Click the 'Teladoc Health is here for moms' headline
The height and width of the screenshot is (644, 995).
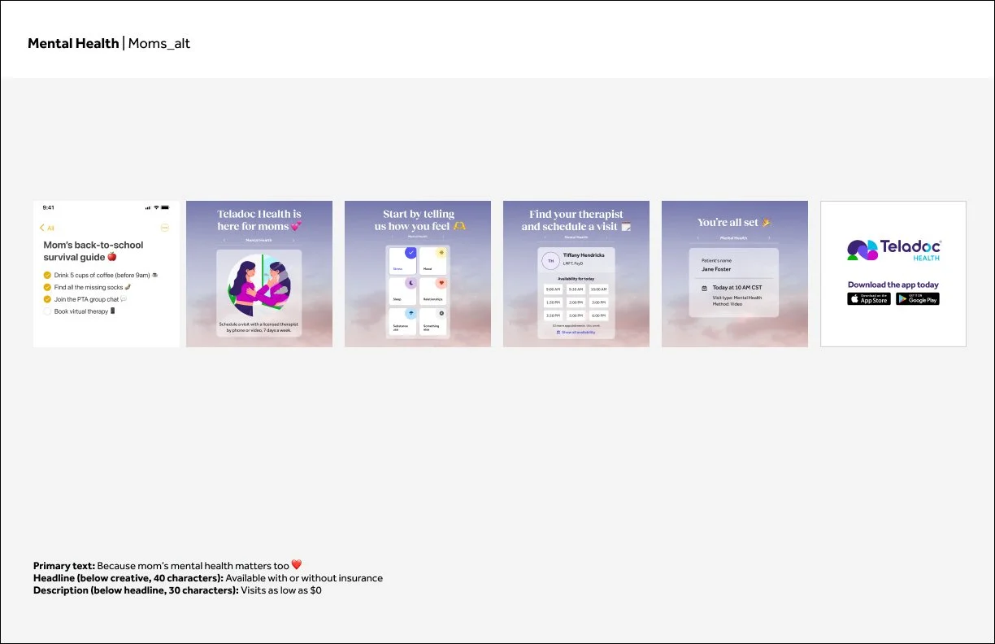(259, 220)
